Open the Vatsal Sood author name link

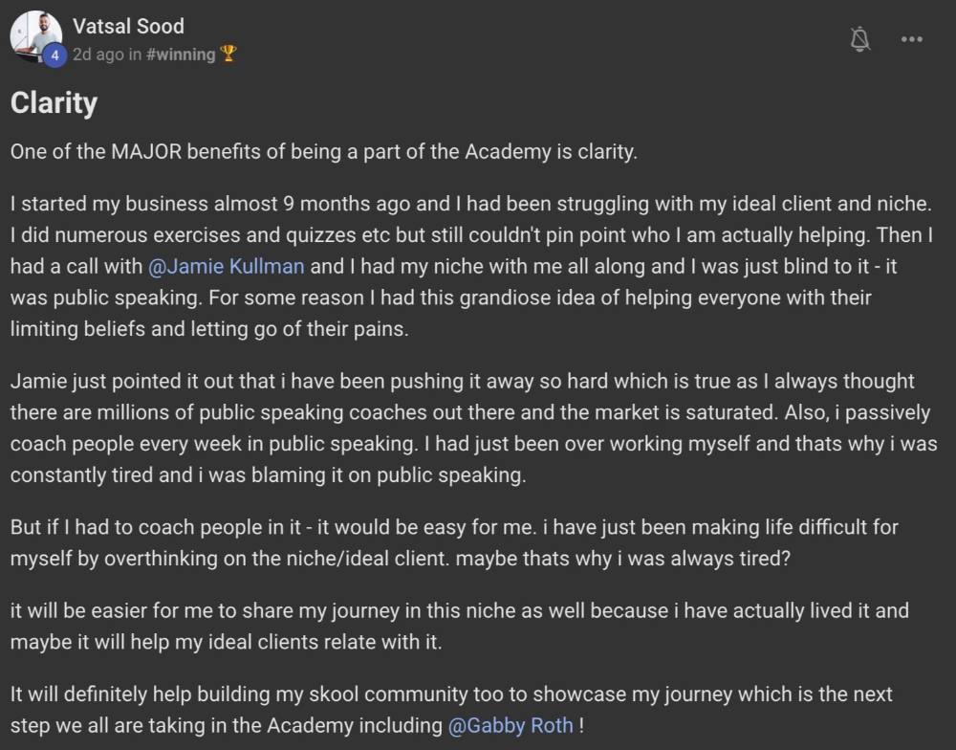tap(128, 26)
